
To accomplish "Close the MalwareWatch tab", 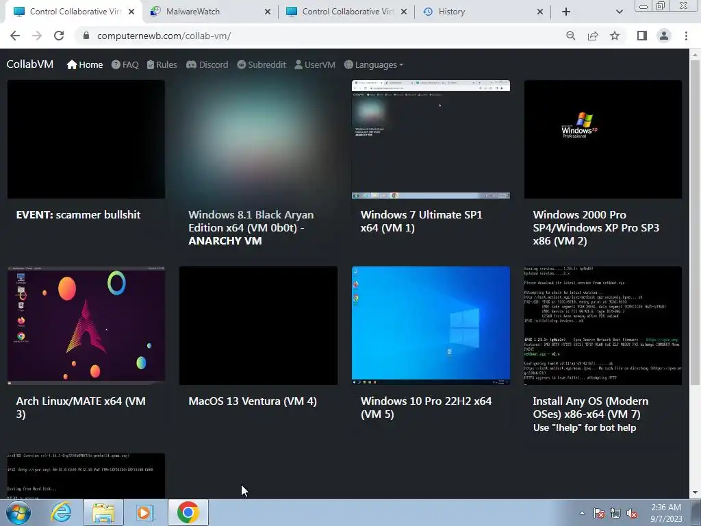I will (x=268, y=12).
